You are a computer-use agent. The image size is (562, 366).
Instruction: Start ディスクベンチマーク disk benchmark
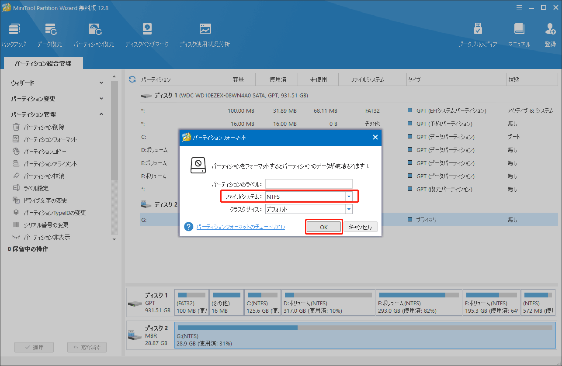147,35
